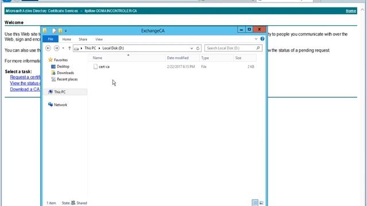The width and height of the screenshot is (367, 206).
Task: Expand the ribbon with the chevron
Action: click(x=256, y=39)
